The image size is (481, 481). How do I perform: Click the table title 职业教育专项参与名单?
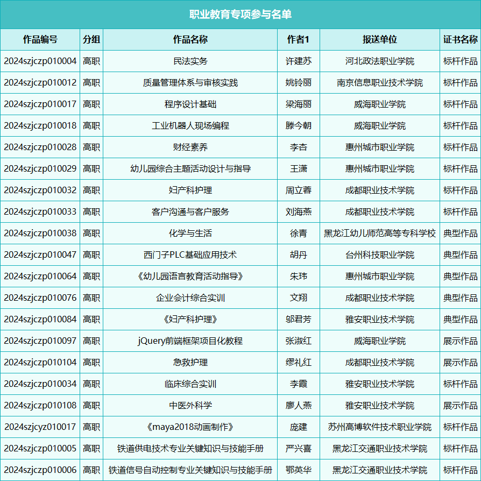pos(240,15)
